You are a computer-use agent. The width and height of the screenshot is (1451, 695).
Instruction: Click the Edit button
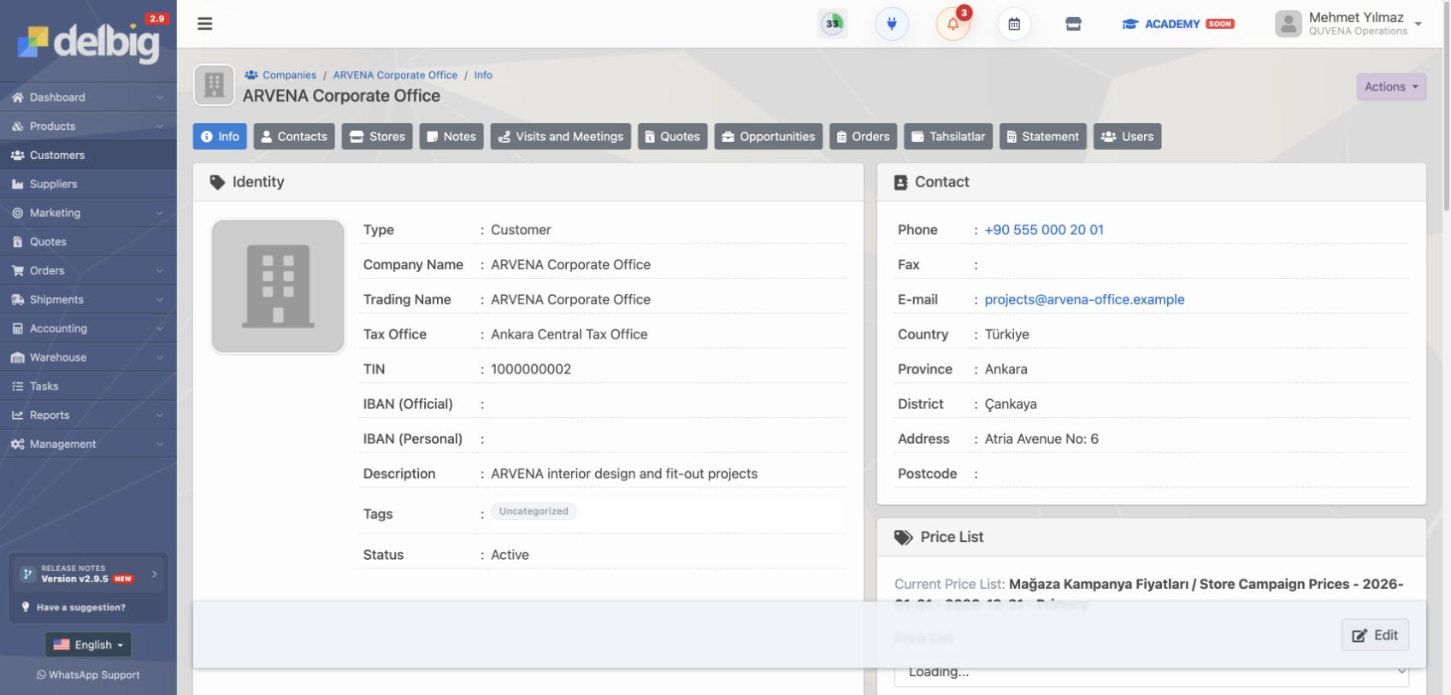pyautogui.click(x=1375, y=635)
